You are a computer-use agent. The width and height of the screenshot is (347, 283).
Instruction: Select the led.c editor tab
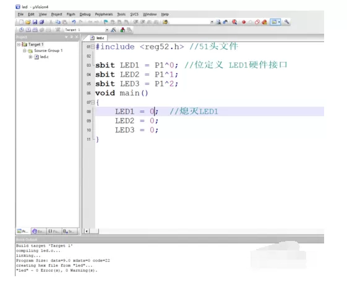pyautogui.click(x=97, y=38)
